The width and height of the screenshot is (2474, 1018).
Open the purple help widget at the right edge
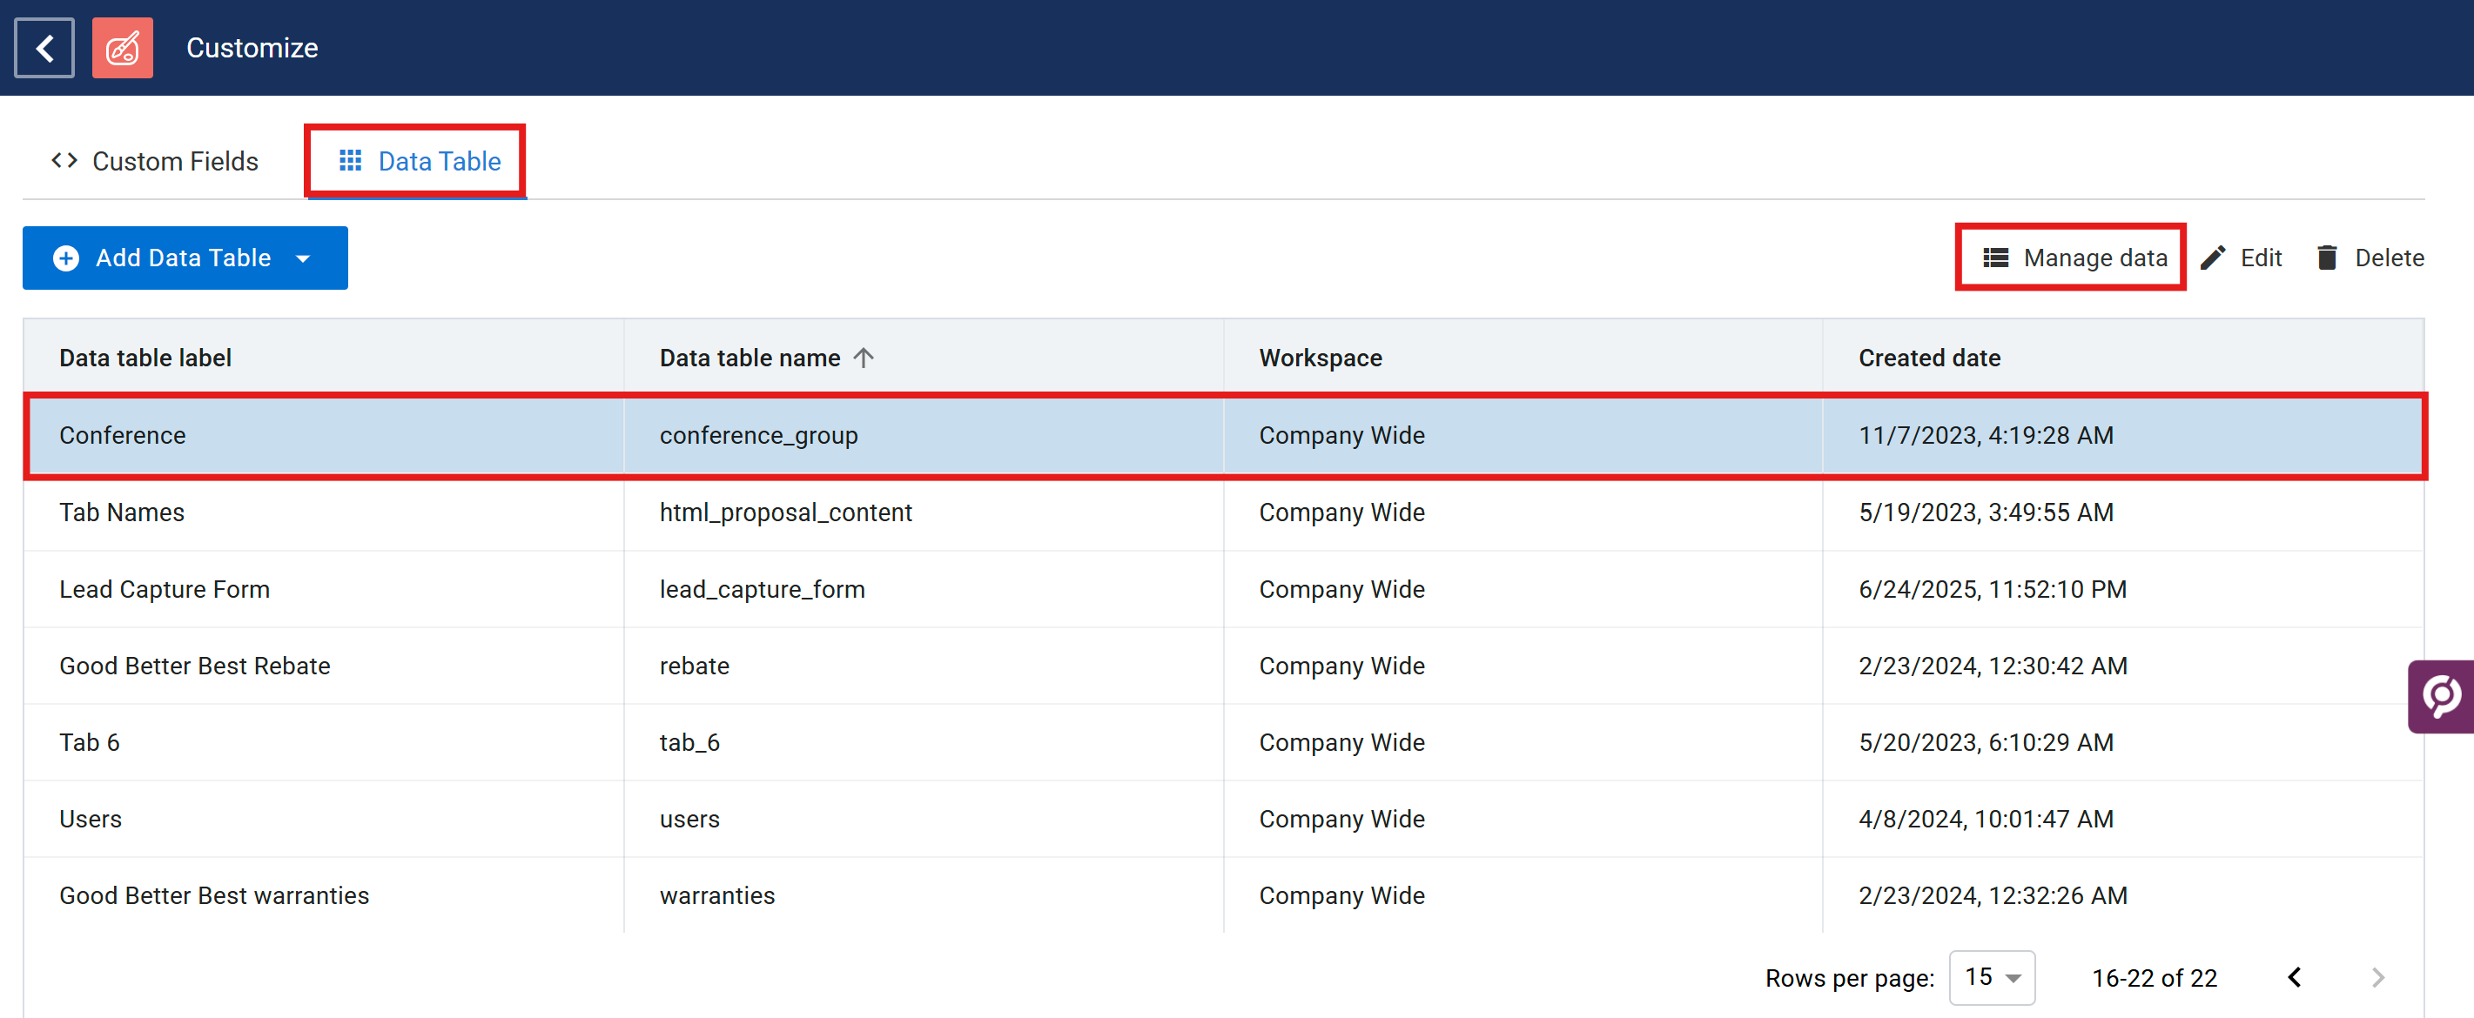(x=2440, y=696)
